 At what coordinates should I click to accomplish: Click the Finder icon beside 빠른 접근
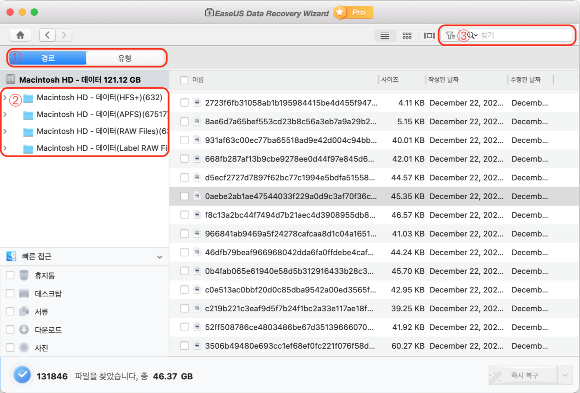point(11,257)
